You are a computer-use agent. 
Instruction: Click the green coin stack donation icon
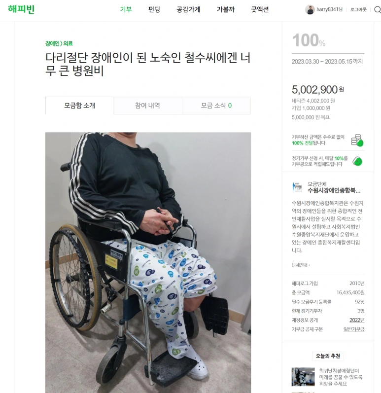(x=357, y=141)
